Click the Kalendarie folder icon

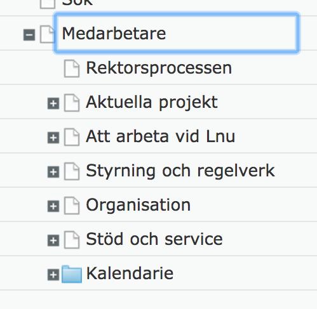click(x=72, y=274)
